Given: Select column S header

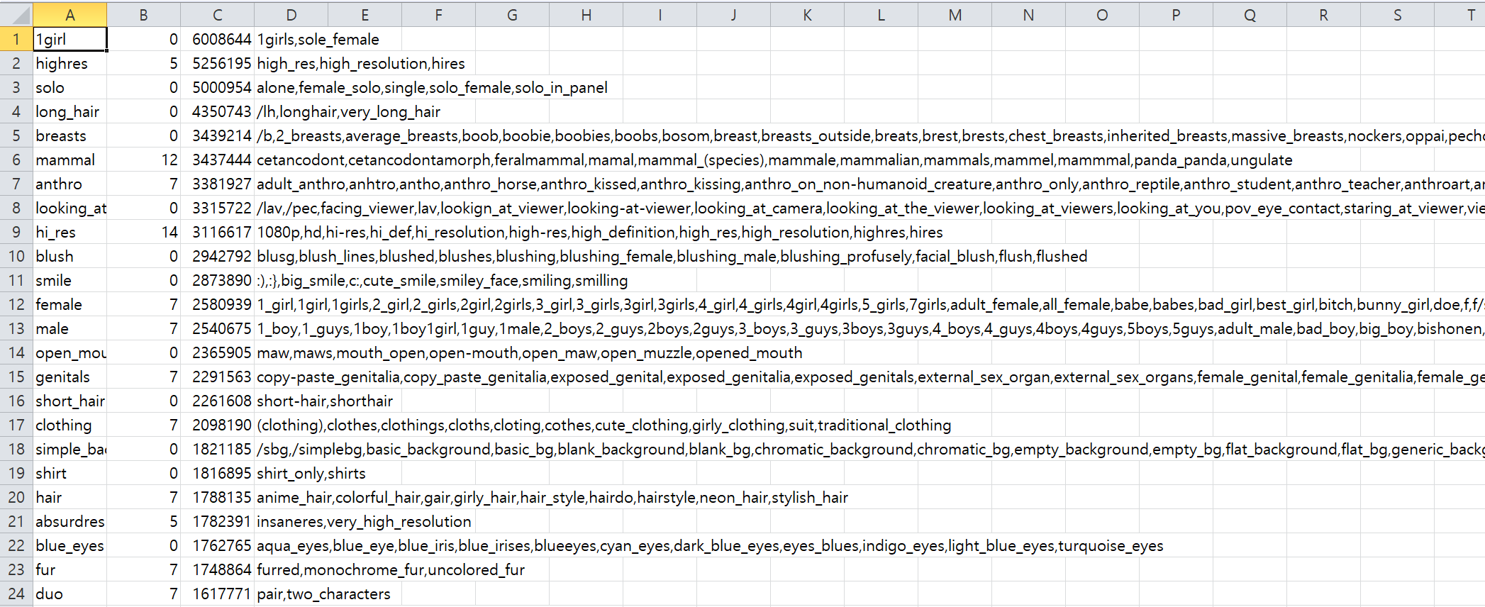Looking at the screenshot, I should pos(1397,15).
